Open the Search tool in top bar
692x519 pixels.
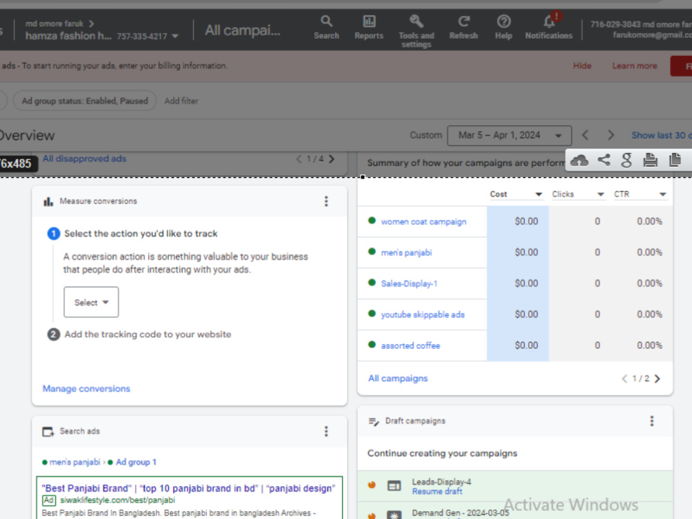(326, 28)
